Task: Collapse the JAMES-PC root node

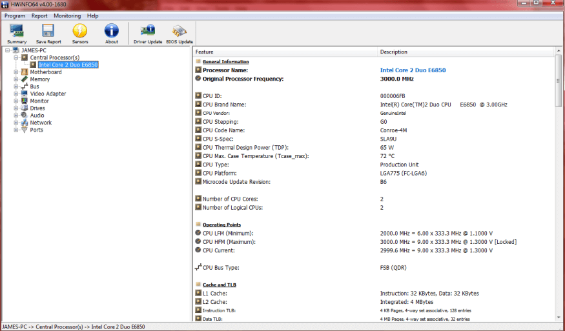Action: [7, 50]
